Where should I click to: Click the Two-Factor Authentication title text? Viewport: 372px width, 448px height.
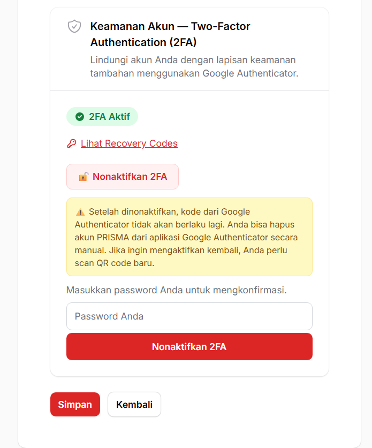click(x=170, y=34)
